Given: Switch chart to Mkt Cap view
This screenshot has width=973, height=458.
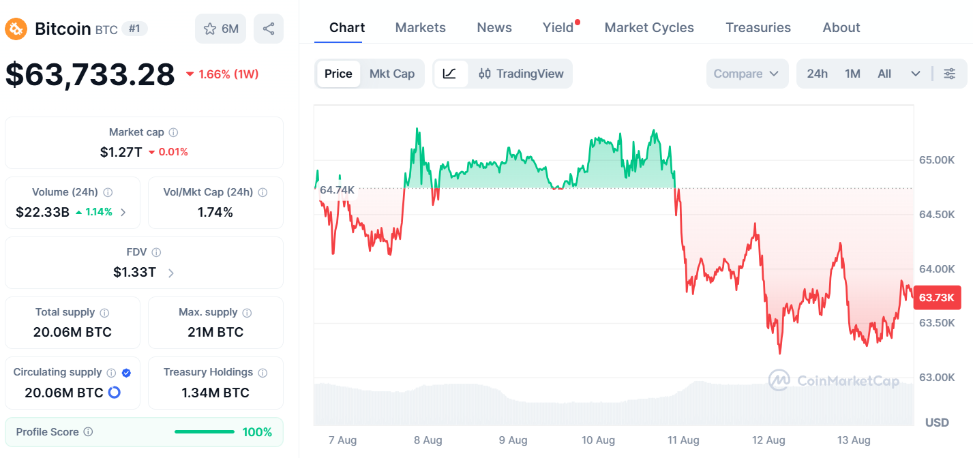Looking at the screenshot, I should click(392, 74).
